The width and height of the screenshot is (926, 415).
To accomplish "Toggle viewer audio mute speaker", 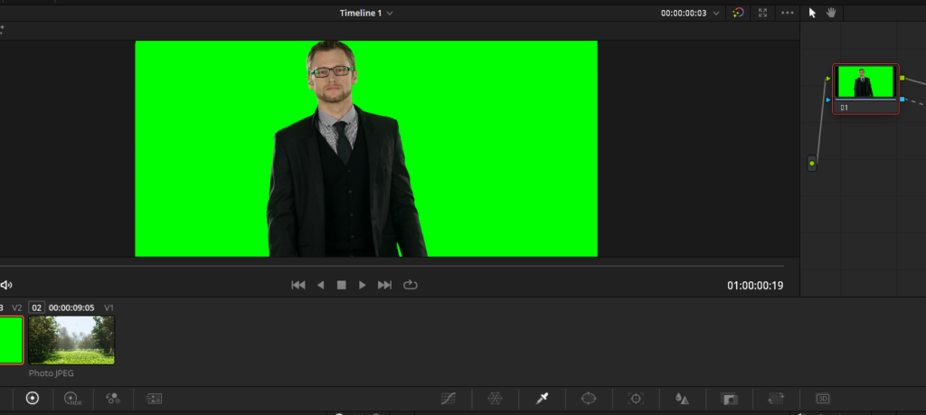I will click(6, 285).
